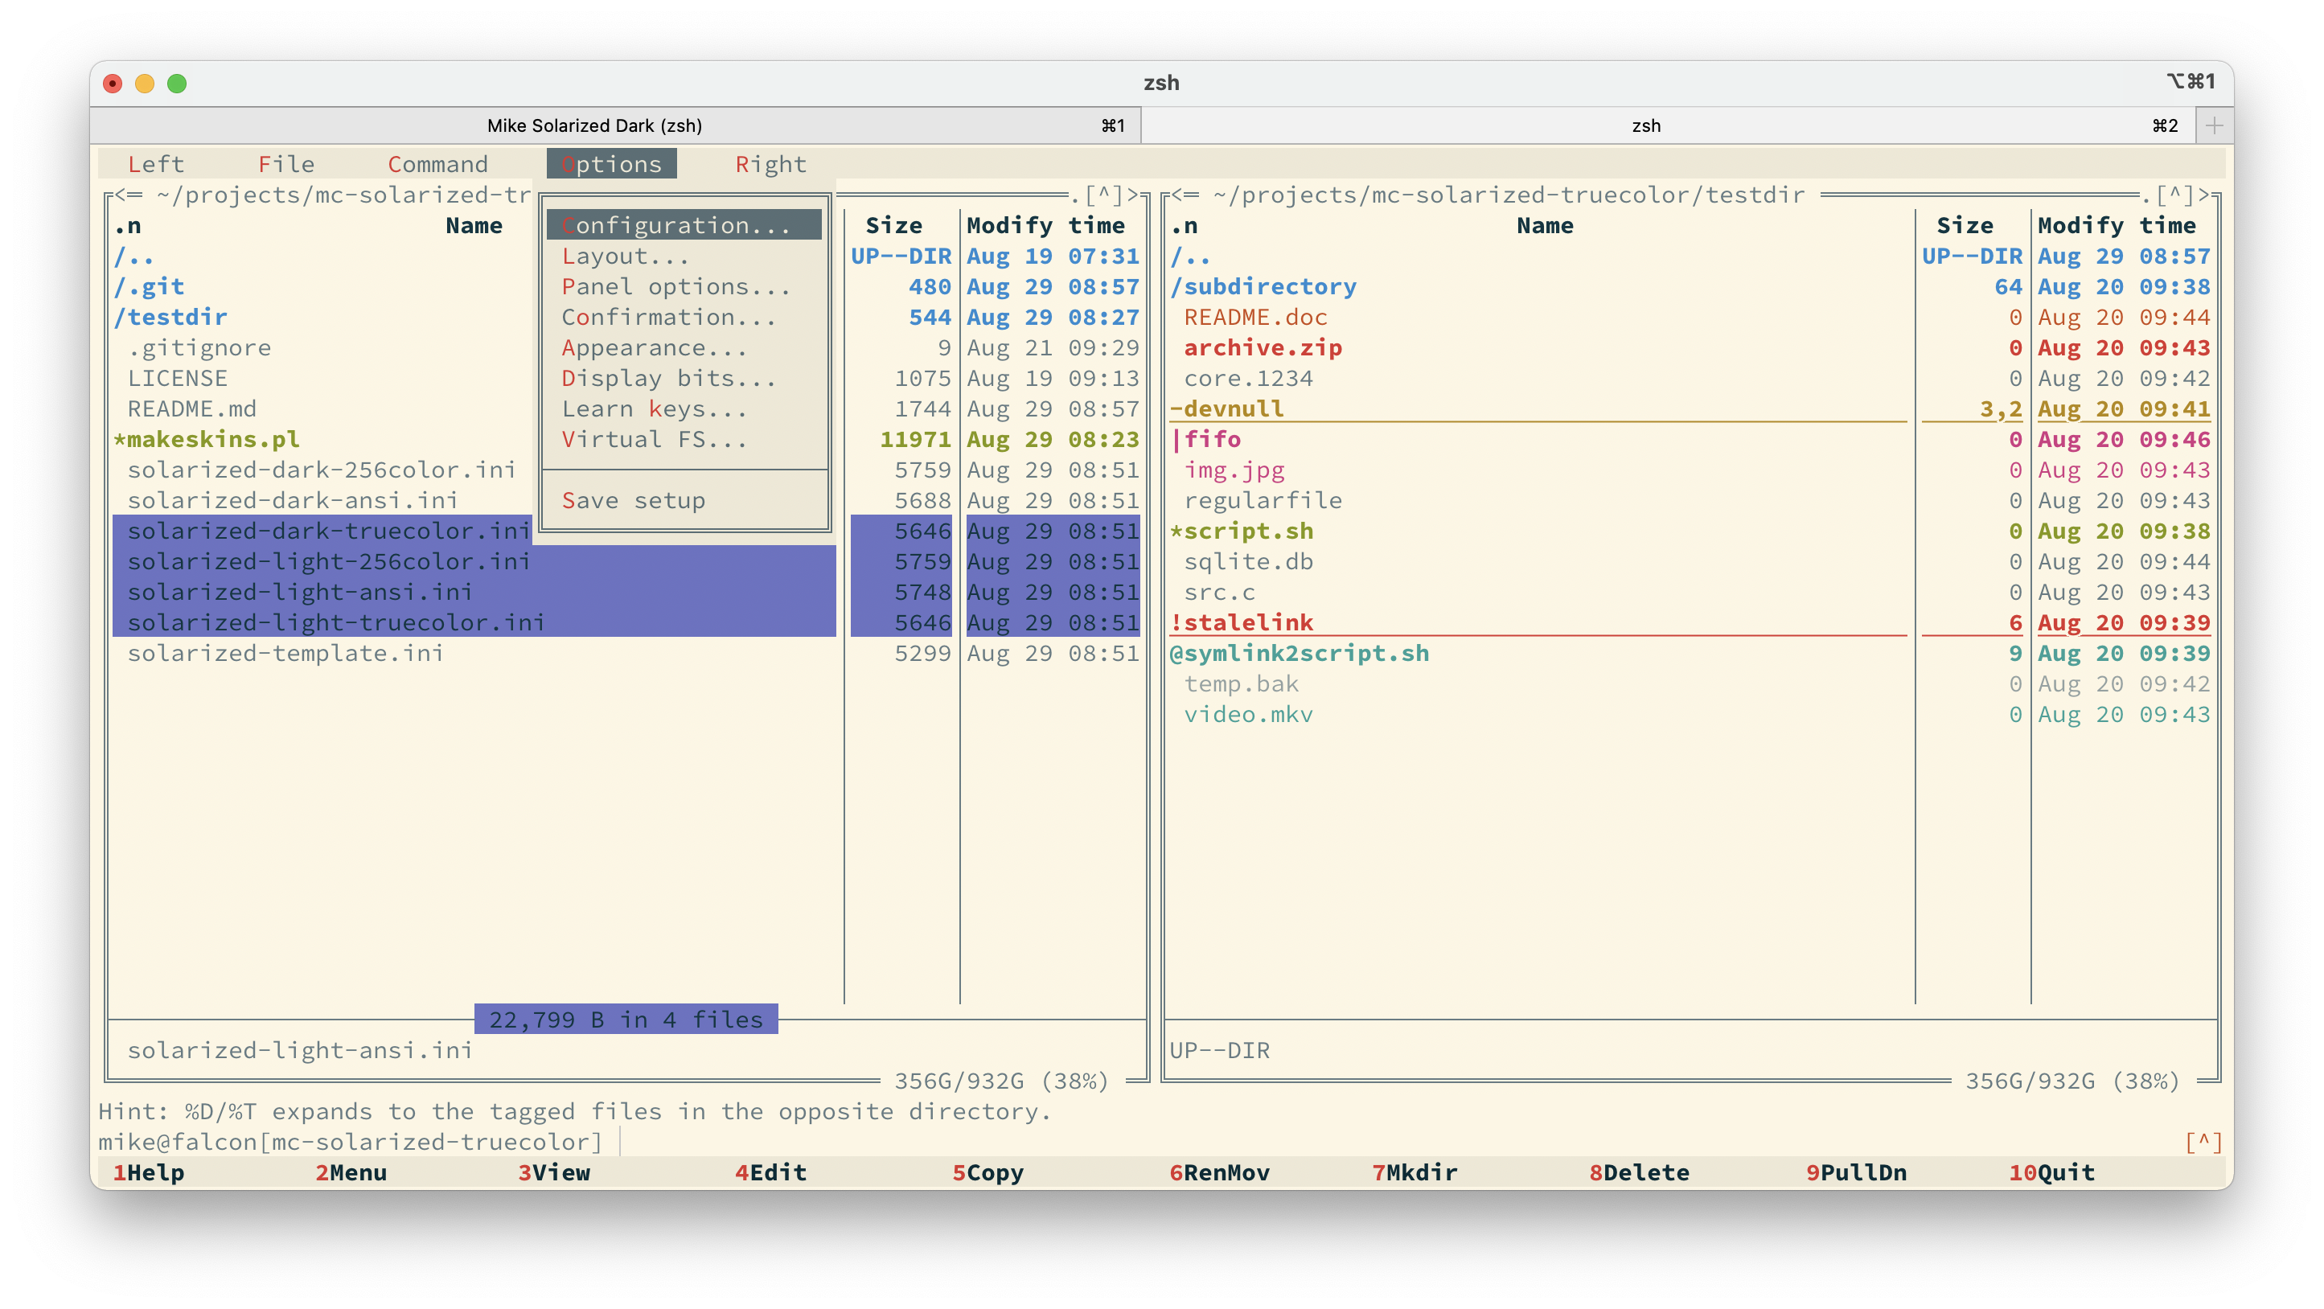Open right panel history list [^]
Image resolution: width=2324 pixels, height=1309 pixels.
(2174, 195)
